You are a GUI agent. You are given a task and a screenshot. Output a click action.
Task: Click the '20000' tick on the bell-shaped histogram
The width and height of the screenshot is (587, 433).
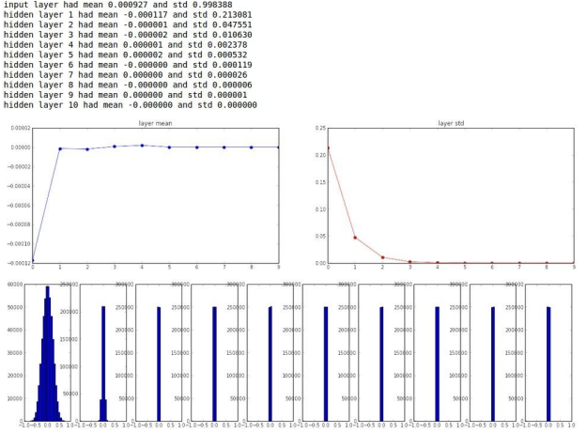pyautogui.click(x=15, y=376)
